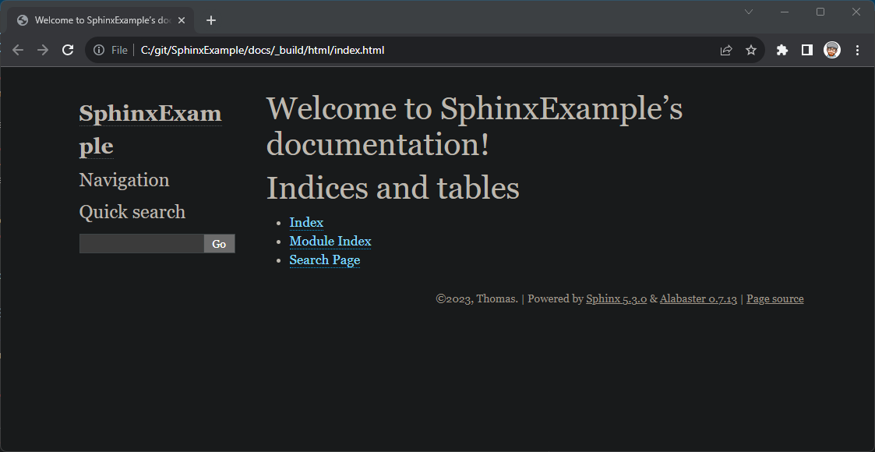Follow the Alabaster 0.7.13 footer link
The height and width of the screenshot is (452, 875).
[698, 299]
